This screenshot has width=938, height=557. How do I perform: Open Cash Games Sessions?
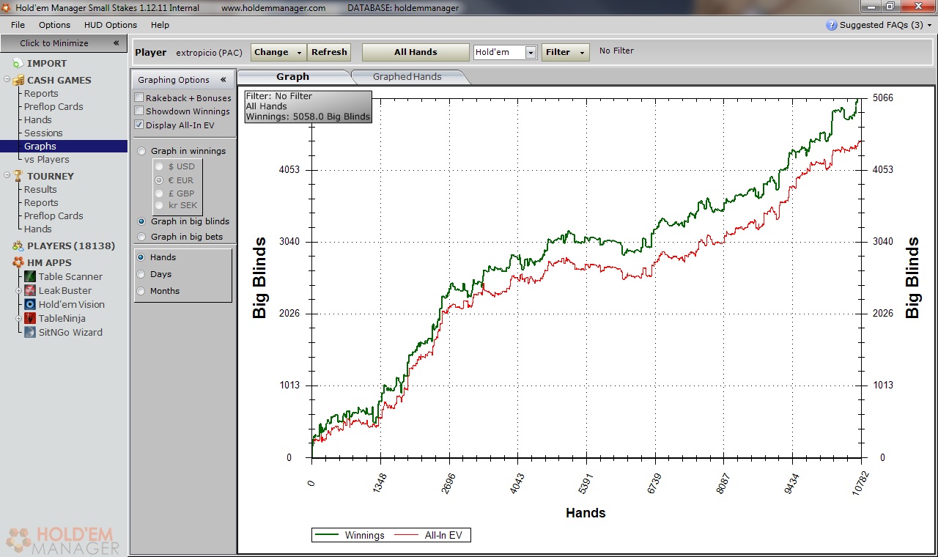43,133
